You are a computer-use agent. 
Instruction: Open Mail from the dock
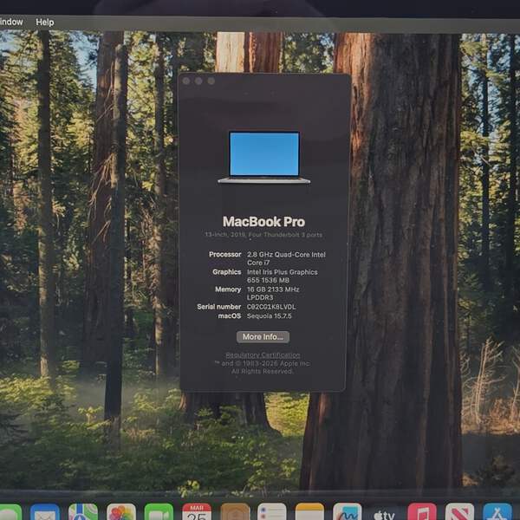(45, 513)
